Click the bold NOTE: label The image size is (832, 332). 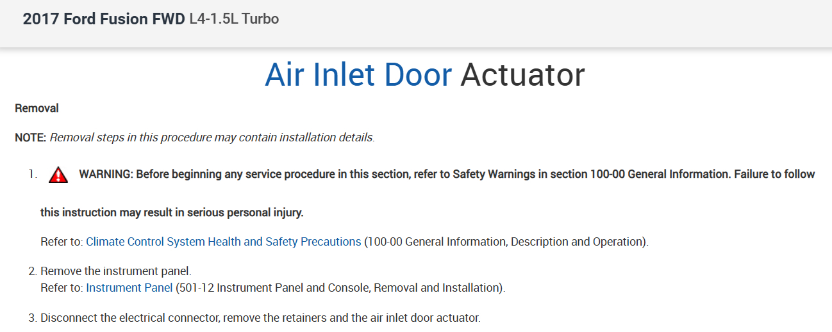pos(31,138)
